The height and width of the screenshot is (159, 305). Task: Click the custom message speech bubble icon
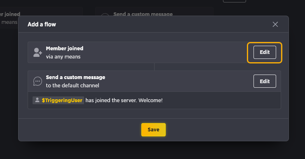click(38, 81)
